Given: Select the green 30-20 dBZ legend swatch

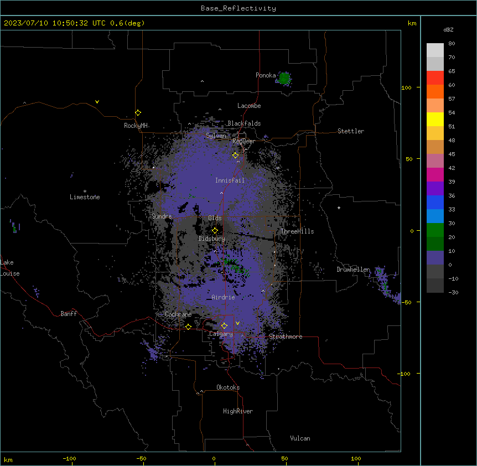Looking at the screenshot, I should [435, 230].
